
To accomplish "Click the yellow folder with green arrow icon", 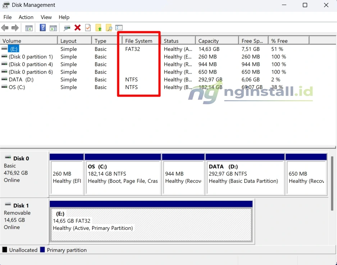I will click(x=99, y=28).
